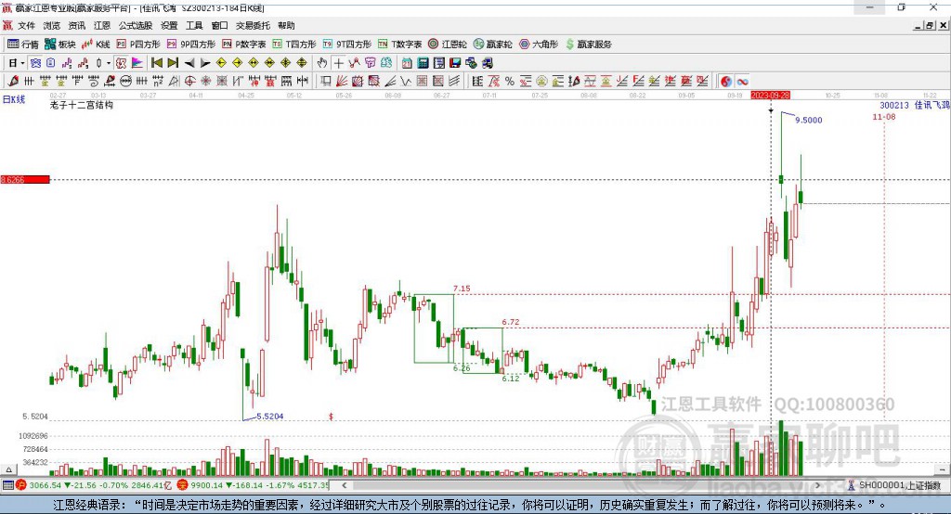The image size is (951, 514).
Task: Select the percent % tool
Action: pos(510,82)
